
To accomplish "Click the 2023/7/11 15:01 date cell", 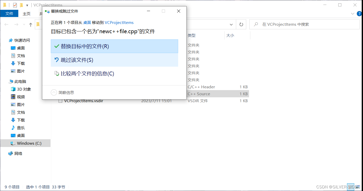I will [x=156, y=101].
